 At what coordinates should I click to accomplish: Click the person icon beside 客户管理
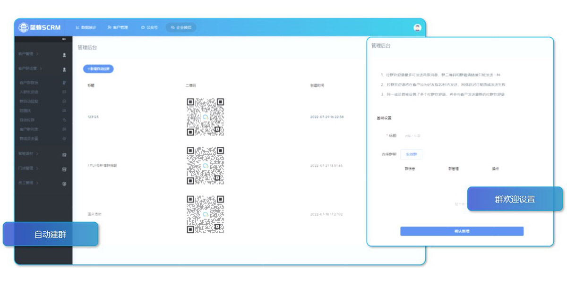64,55
